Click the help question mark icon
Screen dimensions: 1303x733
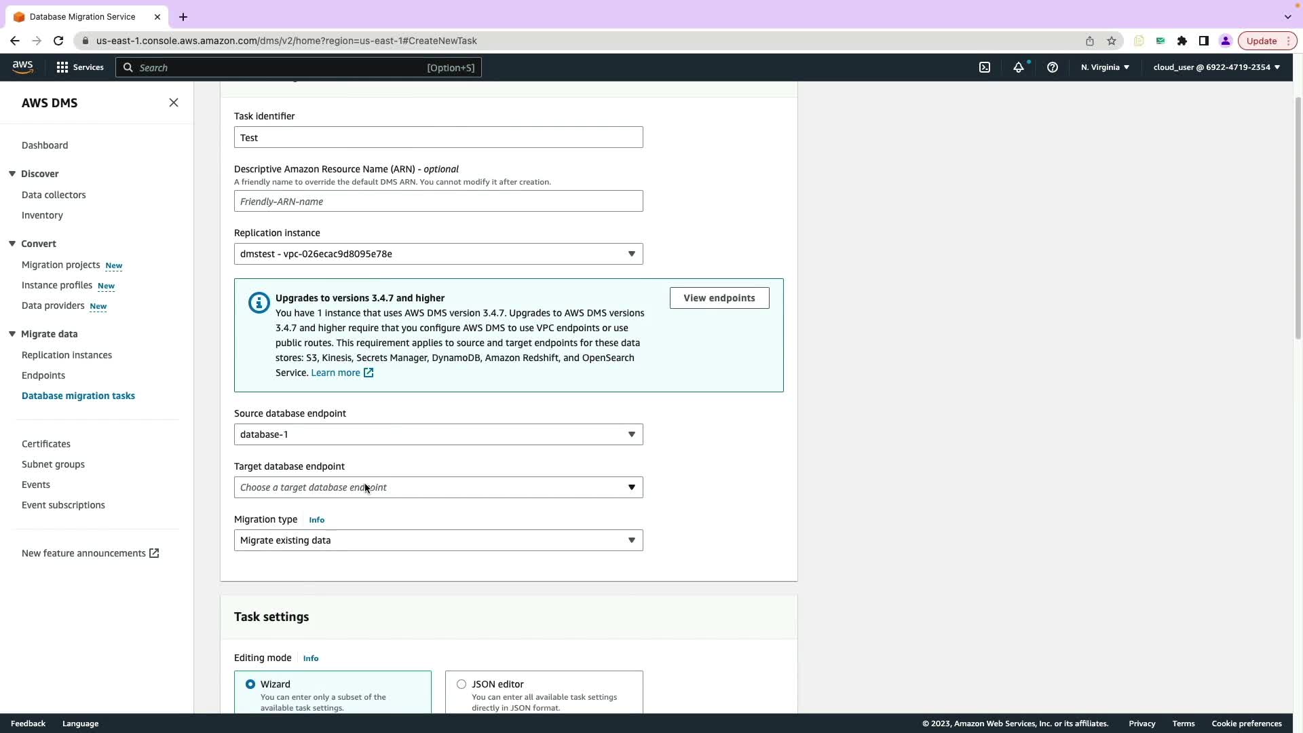coord(1053,67)
